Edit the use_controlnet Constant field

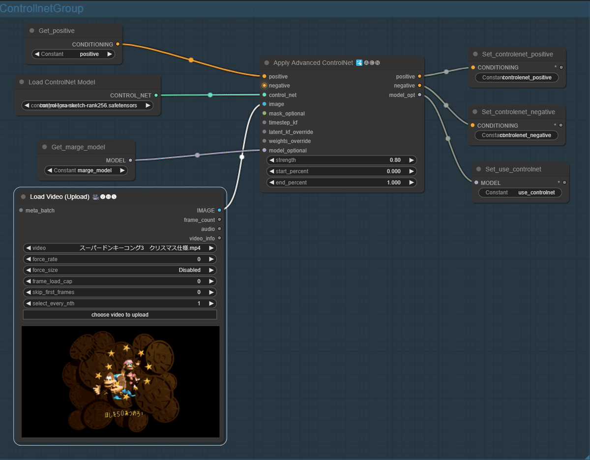pyautogui.click(x=520, y=192)
